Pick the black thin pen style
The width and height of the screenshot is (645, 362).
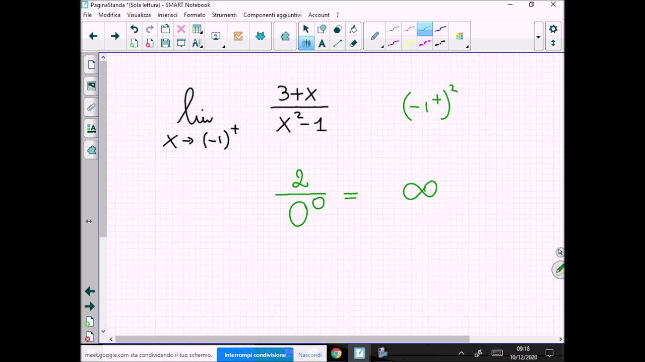pos(394,29)
